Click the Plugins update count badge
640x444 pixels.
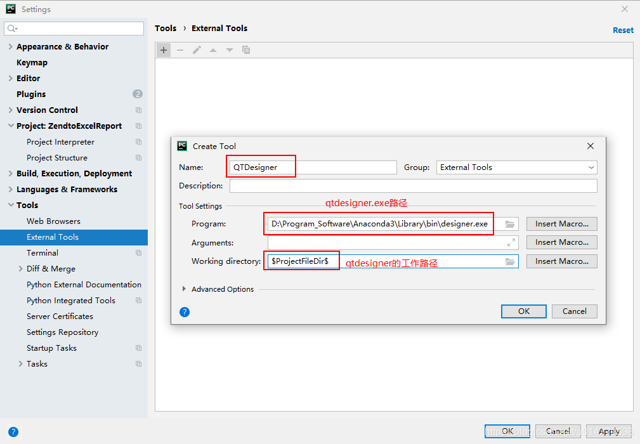tap(138, 95)
